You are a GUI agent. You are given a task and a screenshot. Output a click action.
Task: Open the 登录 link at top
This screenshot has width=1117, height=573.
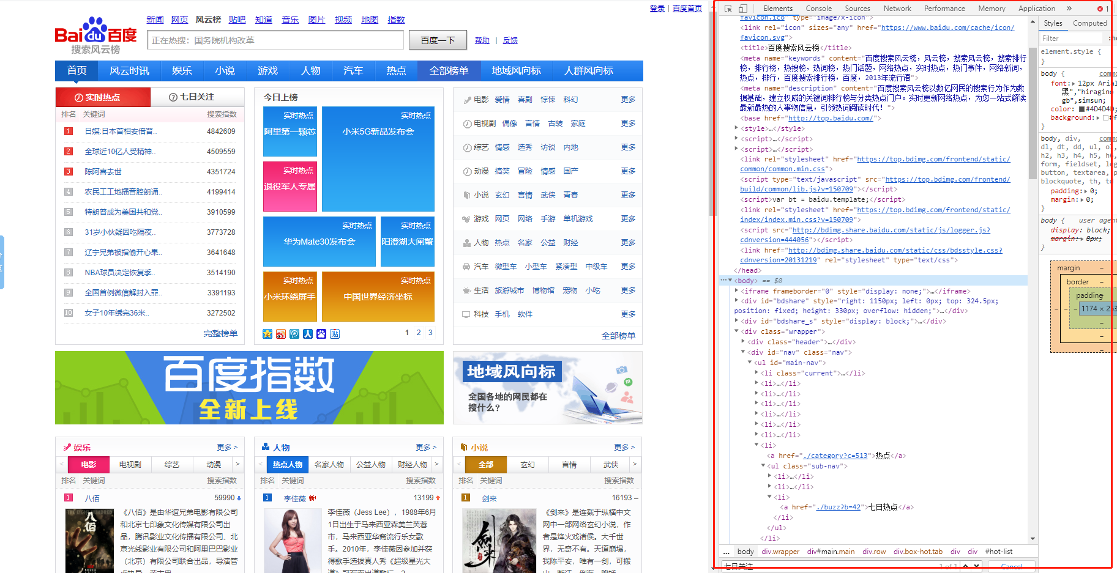[657, 9]
